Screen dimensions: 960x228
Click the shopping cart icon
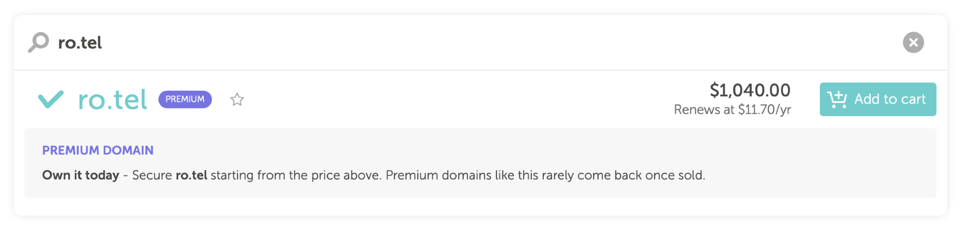(x=837, y=99)
